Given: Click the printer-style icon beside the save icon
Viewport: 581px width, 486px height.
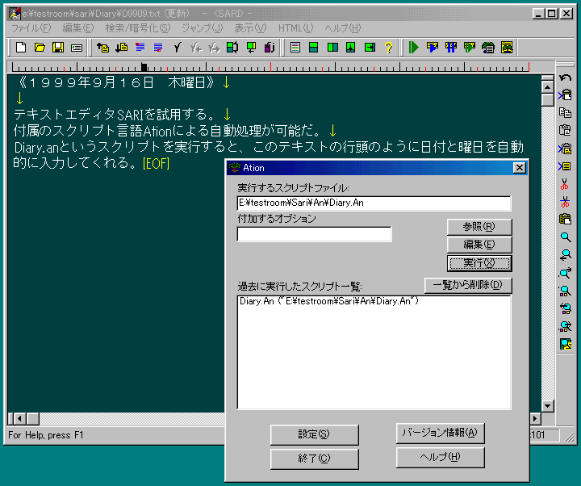Looking at the screenshot, I should [x=77, y=48].
